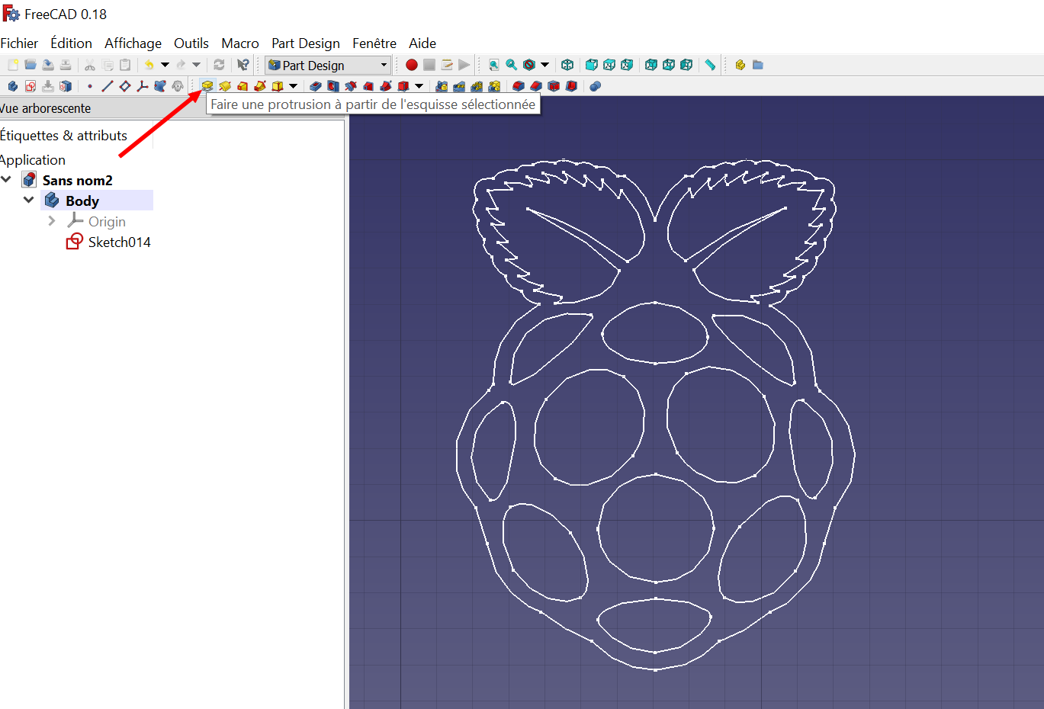Click the Hole tool icon

[333, 86]
